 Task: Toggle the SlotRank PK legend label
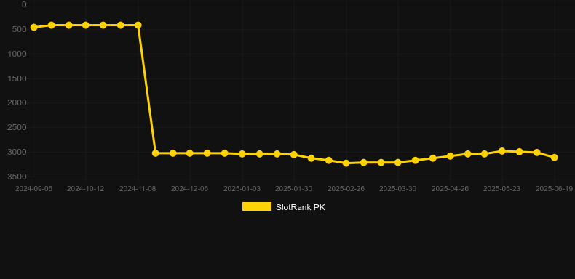tap(301, 207)
